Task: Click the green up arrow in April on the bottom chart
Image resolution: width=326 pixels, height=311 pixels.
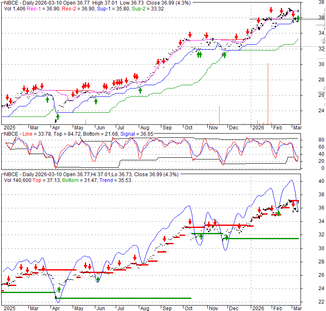Action: click(59, 289)
